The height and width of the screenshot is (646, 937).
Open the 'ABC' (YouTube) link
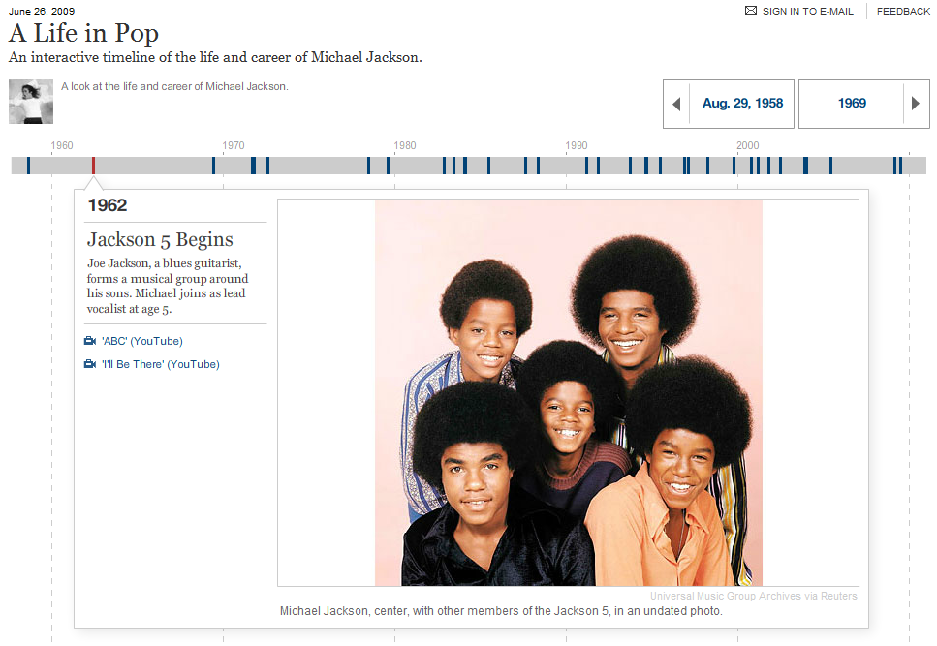(x=141, y=341)
